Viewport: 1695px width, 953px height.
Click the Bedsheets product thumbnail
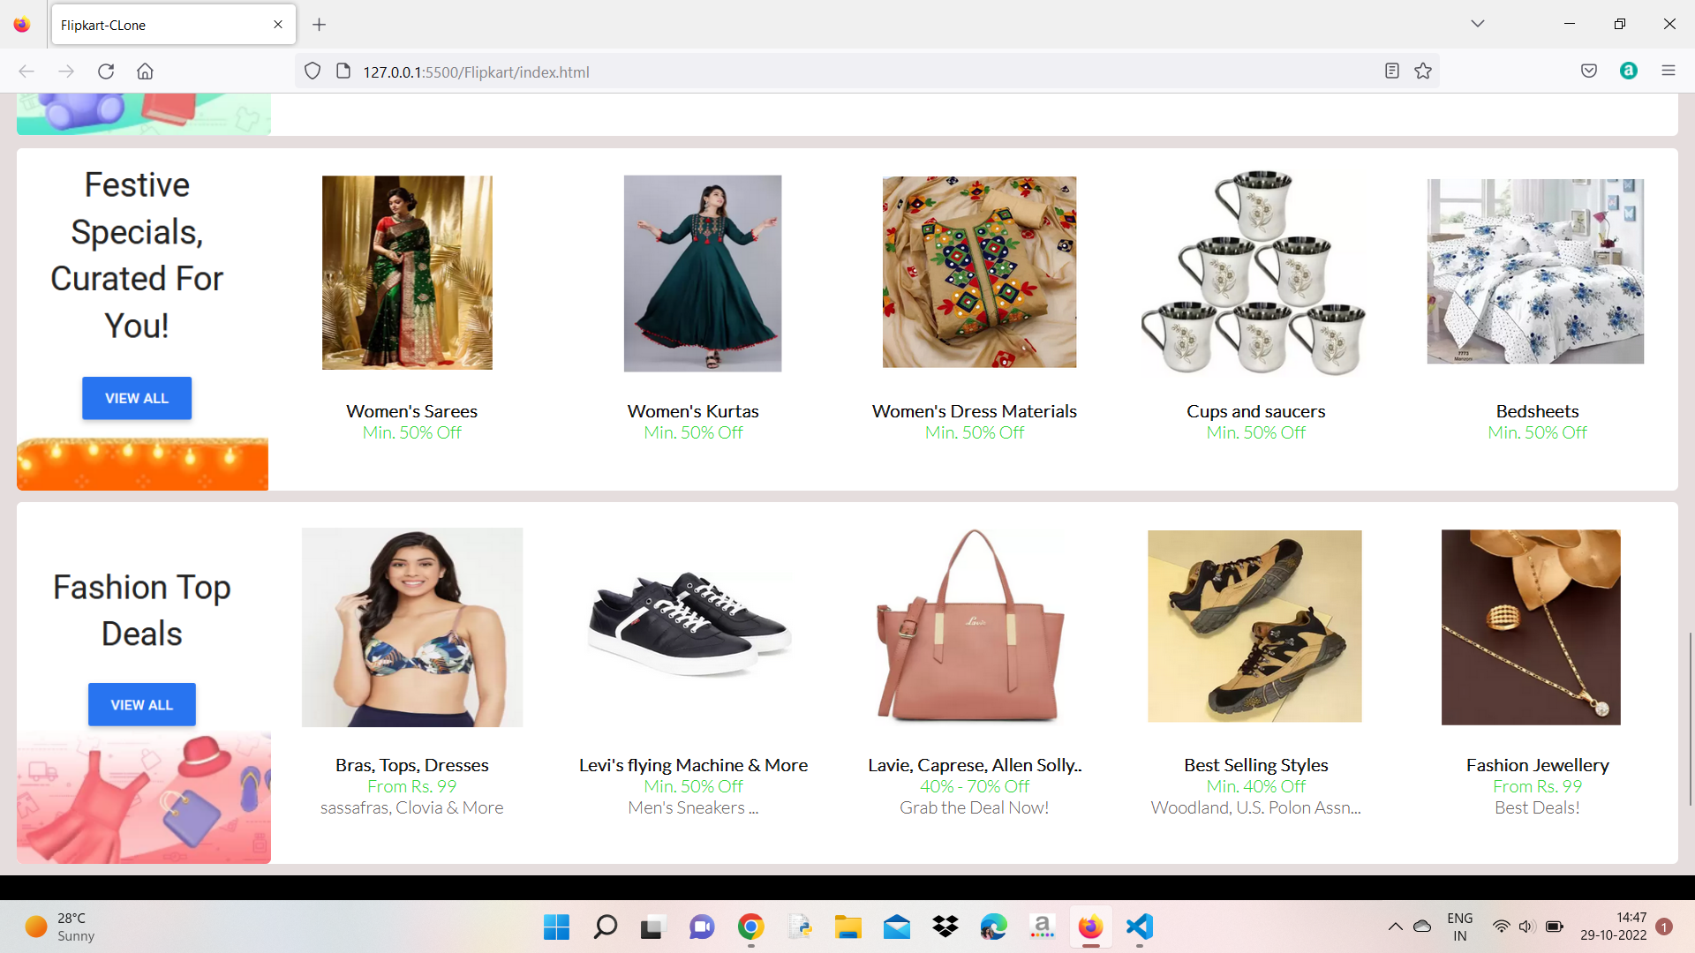click(1534, 271)
